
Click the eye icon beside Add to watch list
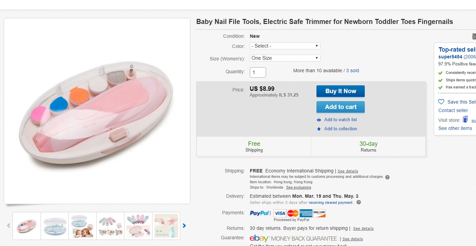[319, 120]
